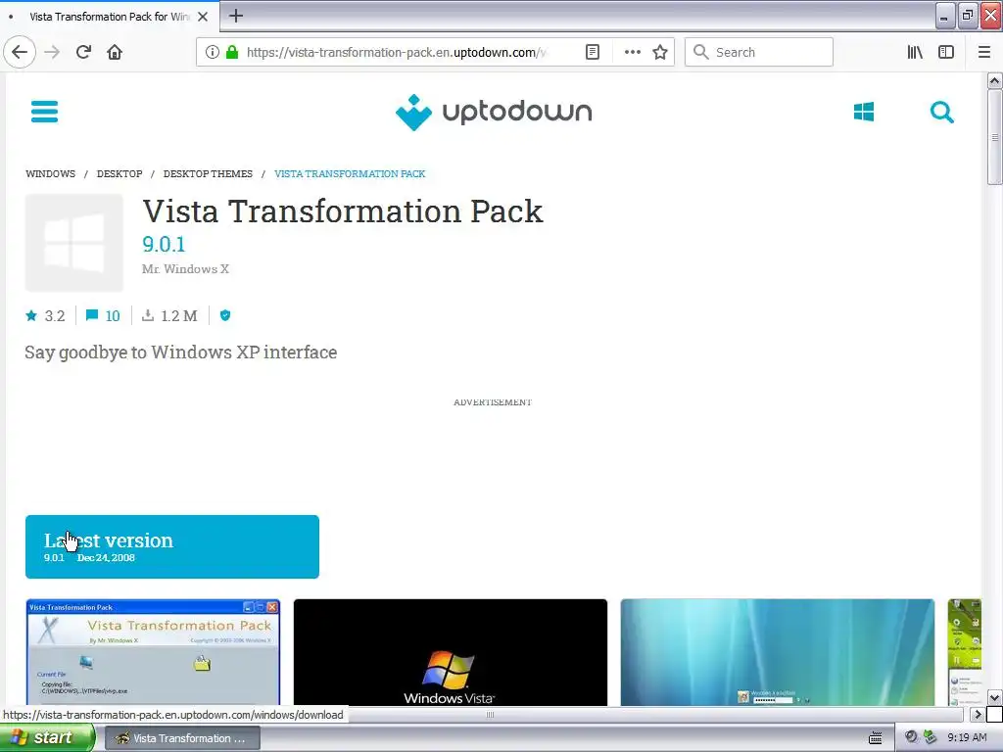1003x752 pixels.
Task: Open developer Mr. Windows X link
Action: [185, 269]
